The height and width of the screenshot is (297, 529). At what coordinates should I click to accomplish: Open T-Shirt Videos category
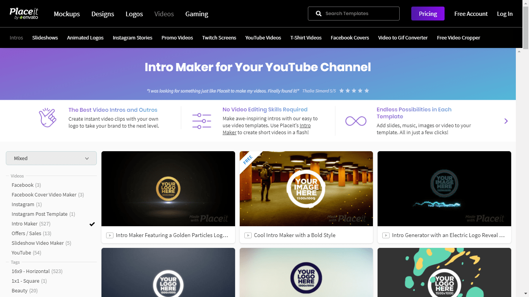306,38
